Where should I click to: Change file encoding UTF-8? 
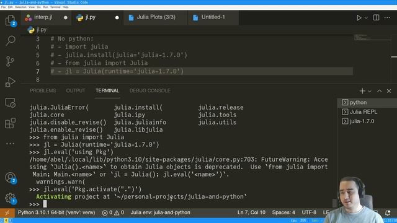point(309,212)
